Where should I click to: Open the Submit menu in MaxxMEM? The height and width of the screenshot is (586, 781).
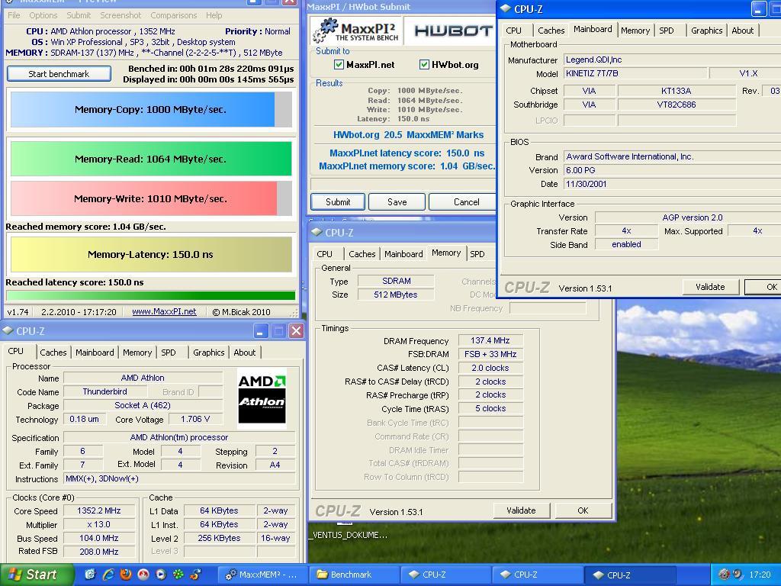79,15
